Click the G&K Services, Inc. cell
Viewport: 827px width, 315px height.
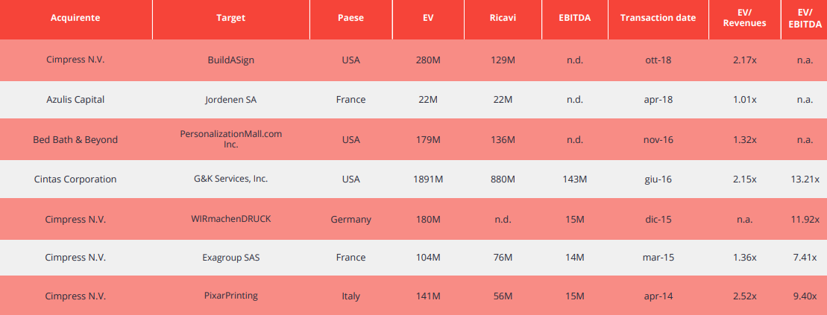[x=231, y=179]
